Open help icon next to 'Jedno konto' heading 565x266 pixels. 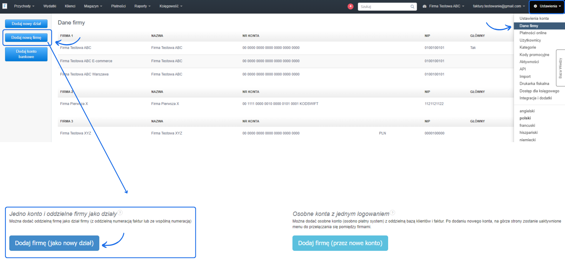[x=120, y=213]
